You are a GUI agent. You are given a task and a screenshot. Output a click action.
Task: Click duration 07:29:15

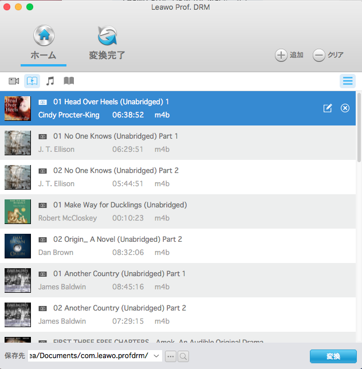coord(128,321)
